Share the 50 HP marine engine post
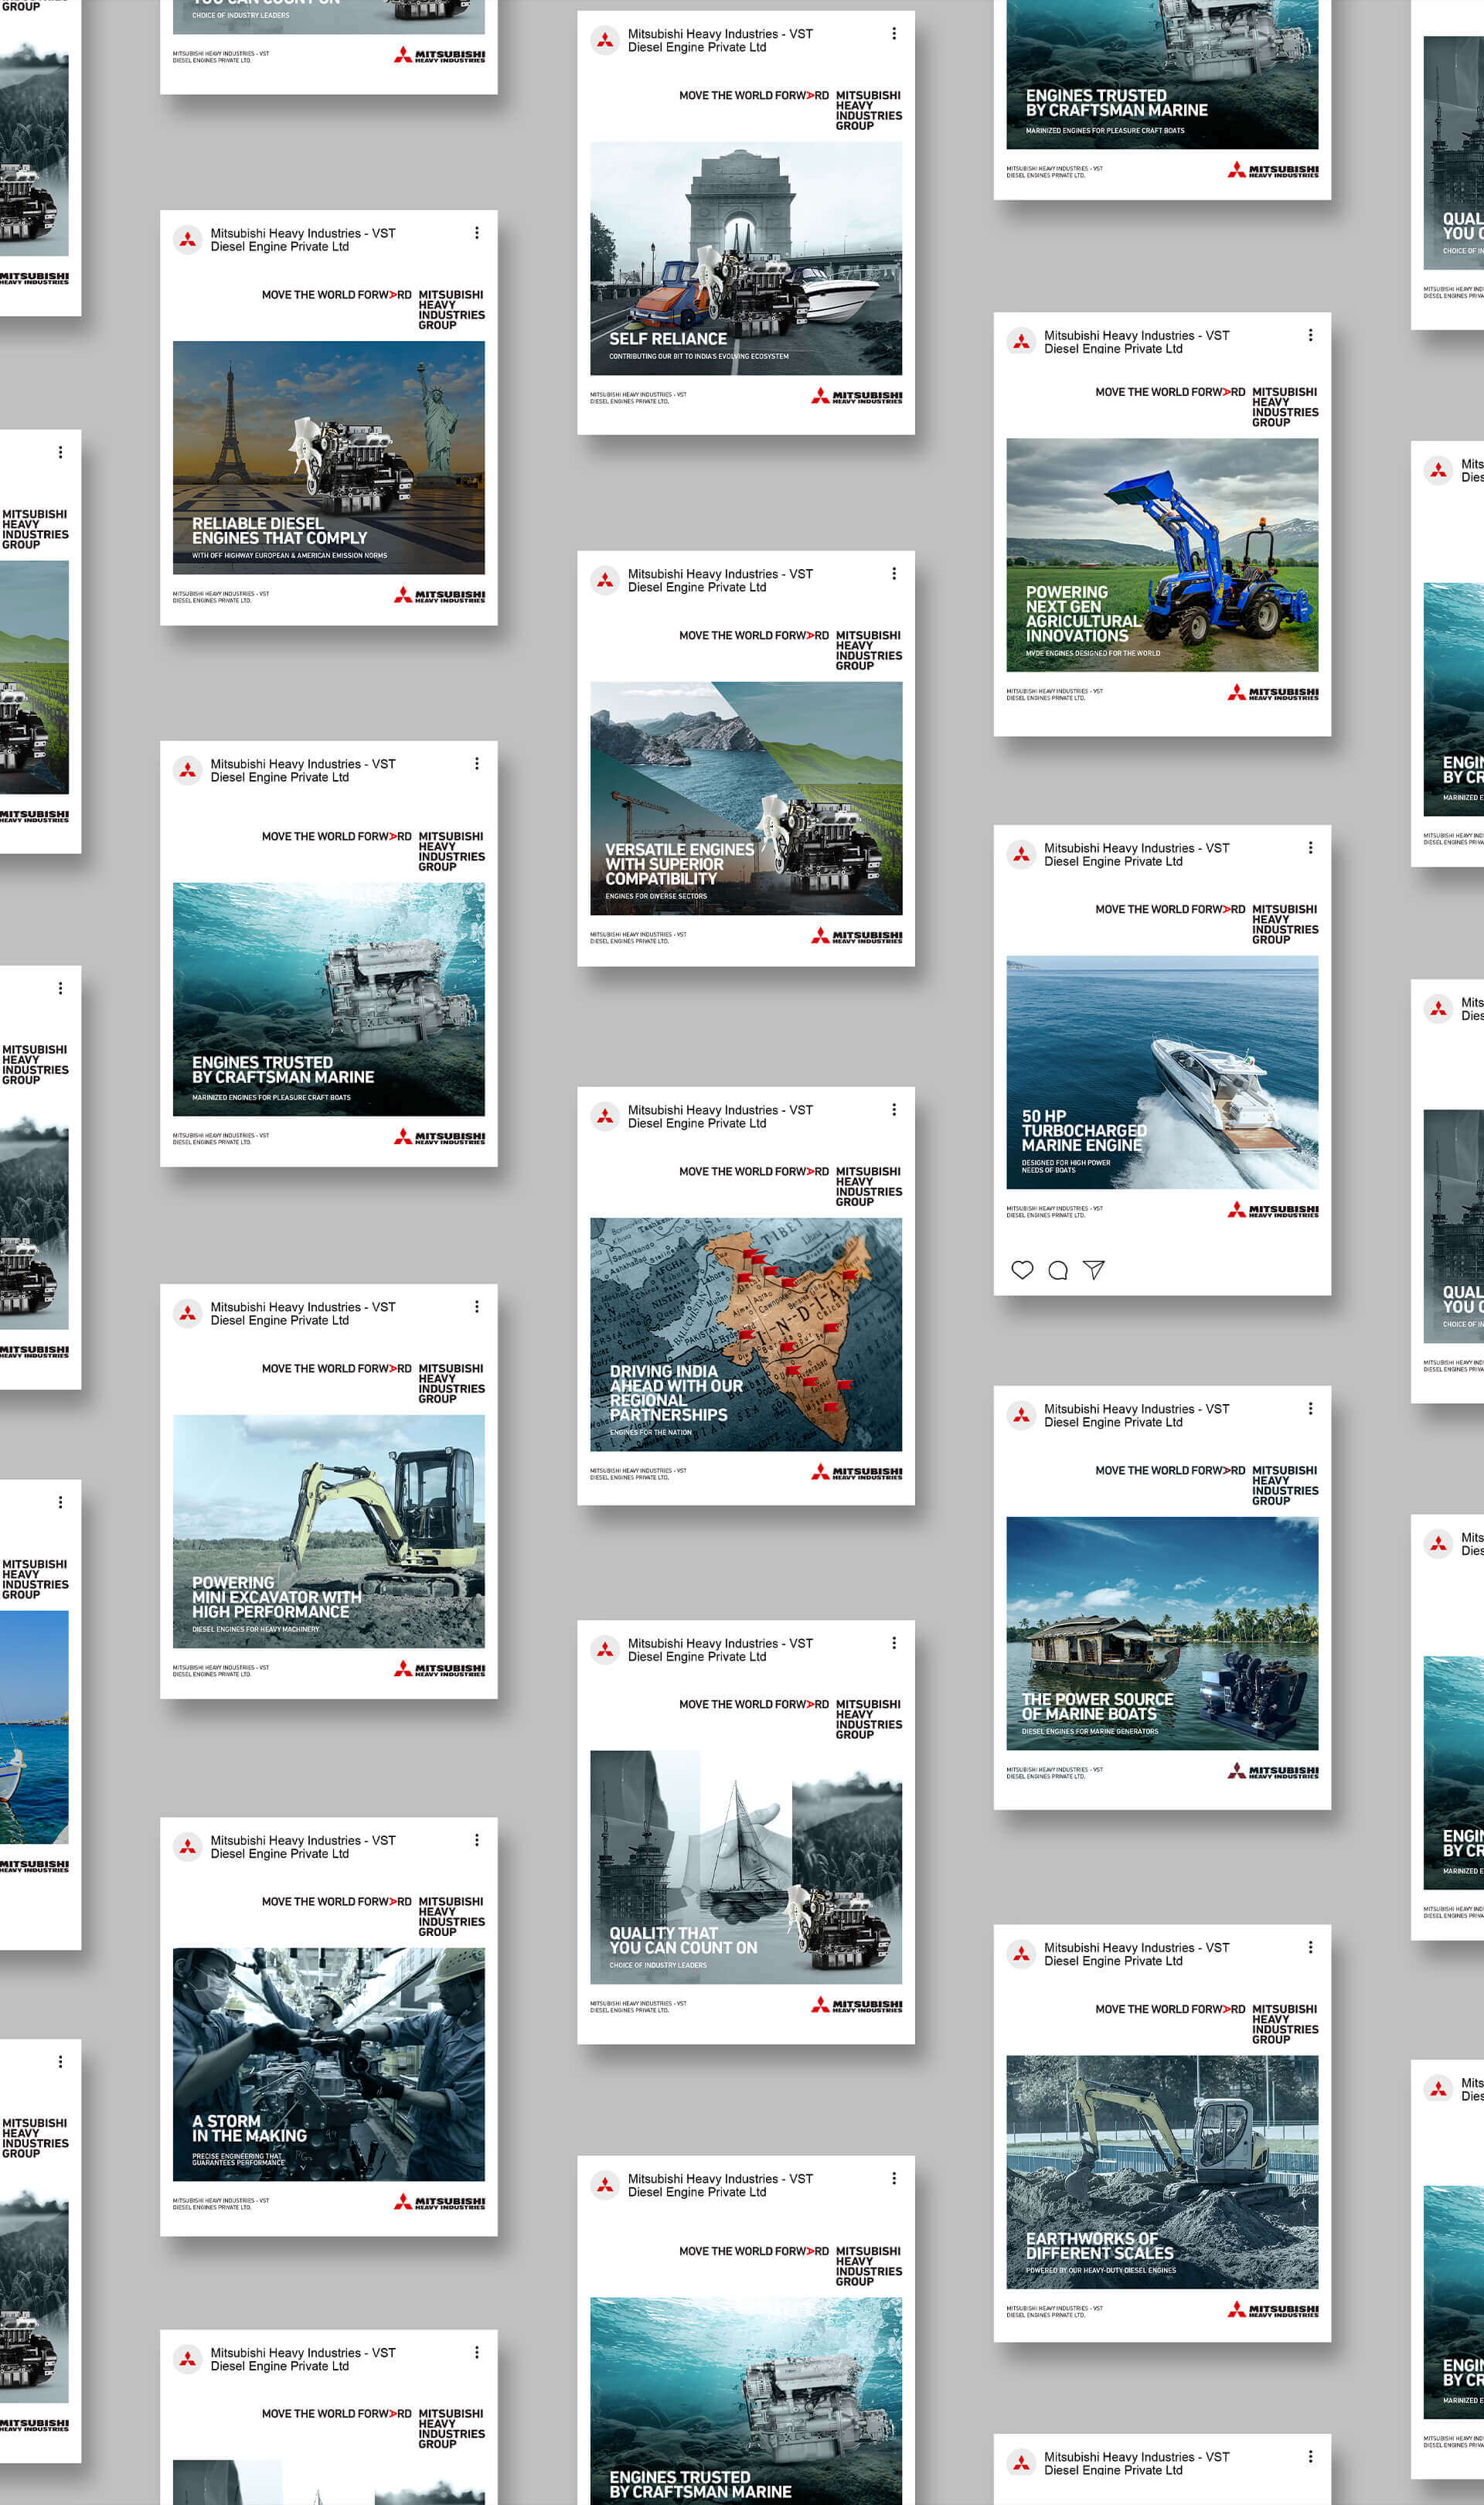The image size is (1484, 2505). [1094, 1270]
